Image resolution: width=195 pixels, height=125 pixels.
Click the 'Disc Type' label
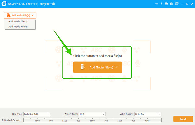[x=17, y=114]
